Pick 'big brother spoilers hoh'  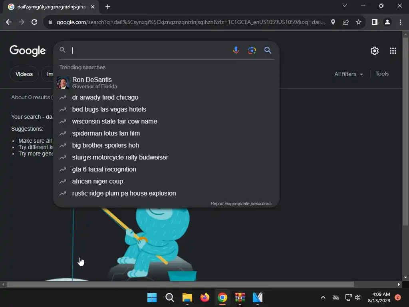(x=166, y=146)
